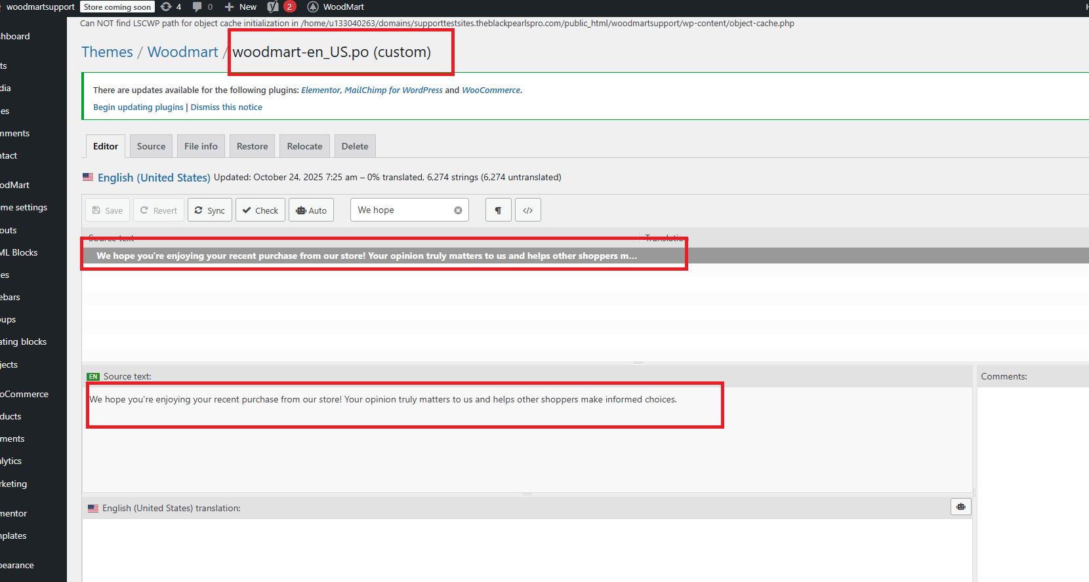Click into the English translation text area

(527, 551)
